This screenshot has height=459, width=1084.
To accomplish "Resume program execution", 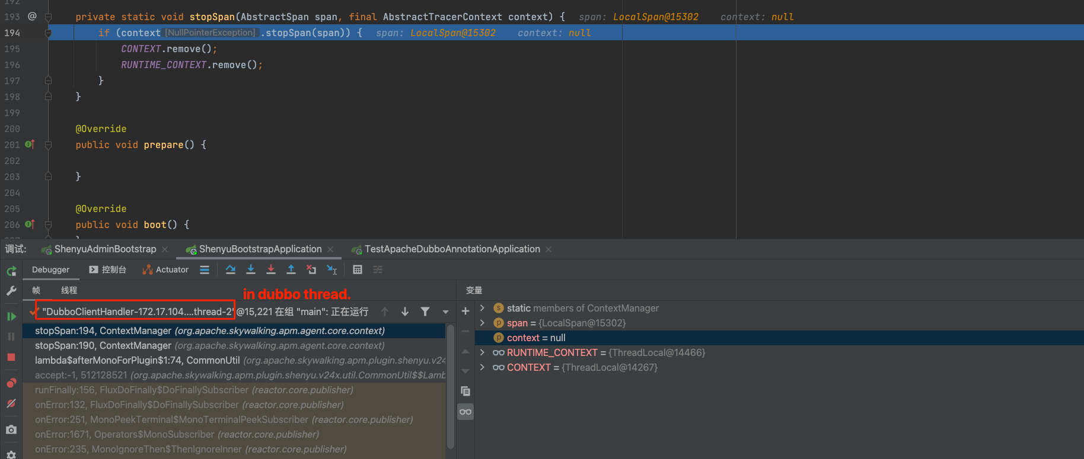I will (11, 316).
